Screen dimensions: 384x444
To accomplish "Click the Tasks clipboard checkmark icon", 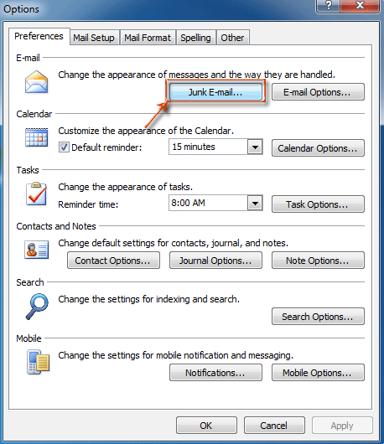I will [x=36, y=194].
